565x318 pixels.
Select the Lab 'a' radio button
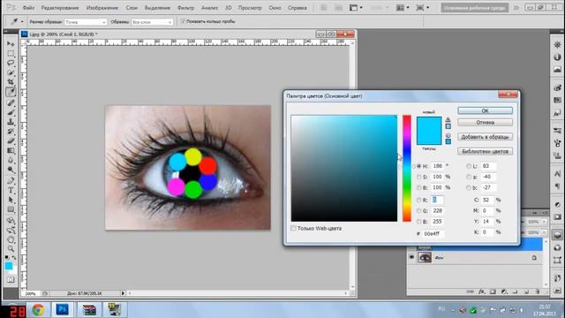[469, 177]
